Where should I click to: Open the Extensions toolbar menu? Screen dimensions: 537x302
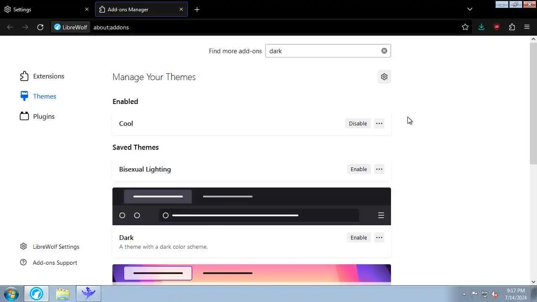[512, 27]
